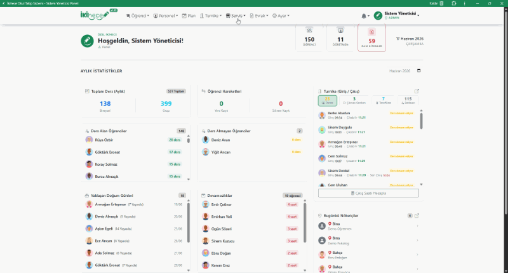Click the green pencil welcome icon
This screenshot has width=508, height=273.
pyautogui.click(x=87, y=41)
